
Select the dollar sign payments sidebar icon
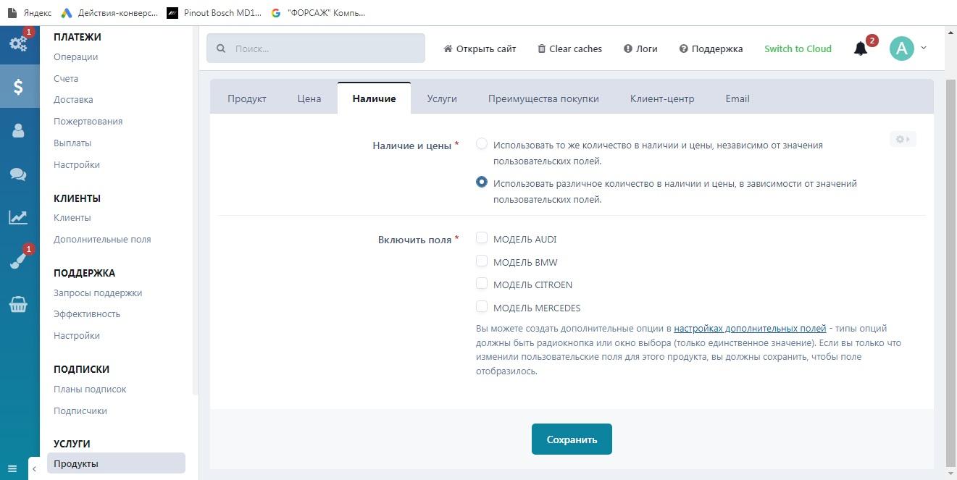19,87
